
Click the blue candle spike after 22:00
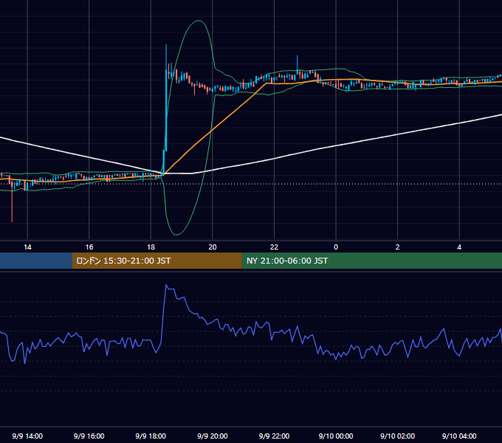point(297,66)
